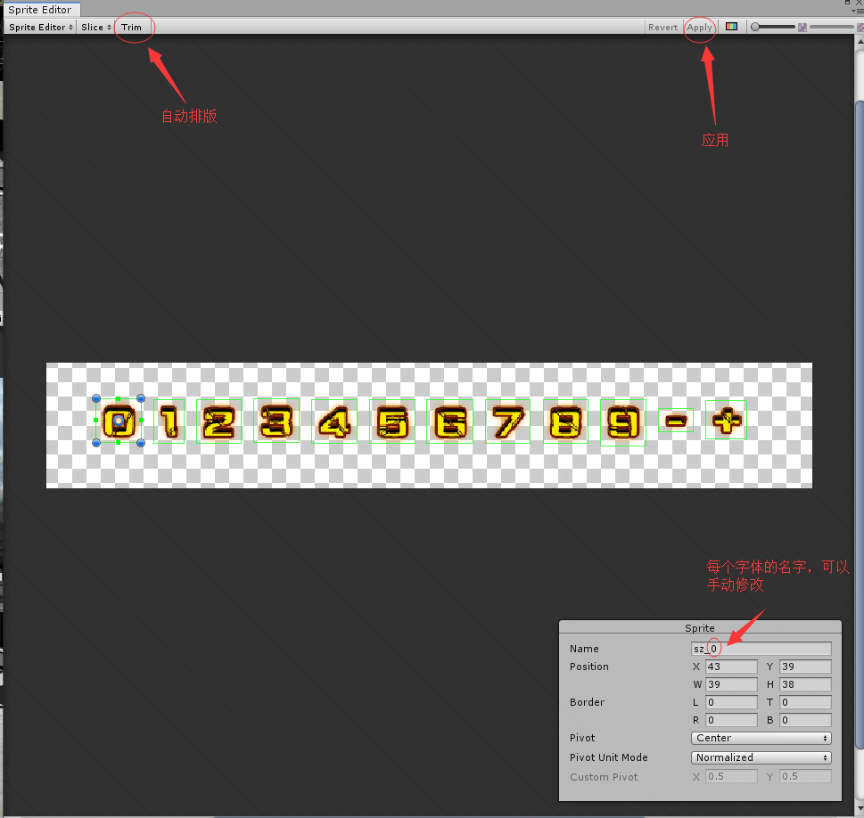Open the Pivot Unit Mode dropdown
Image resolution: width=864 pixels, height=818 pixels.
point(760,757)
